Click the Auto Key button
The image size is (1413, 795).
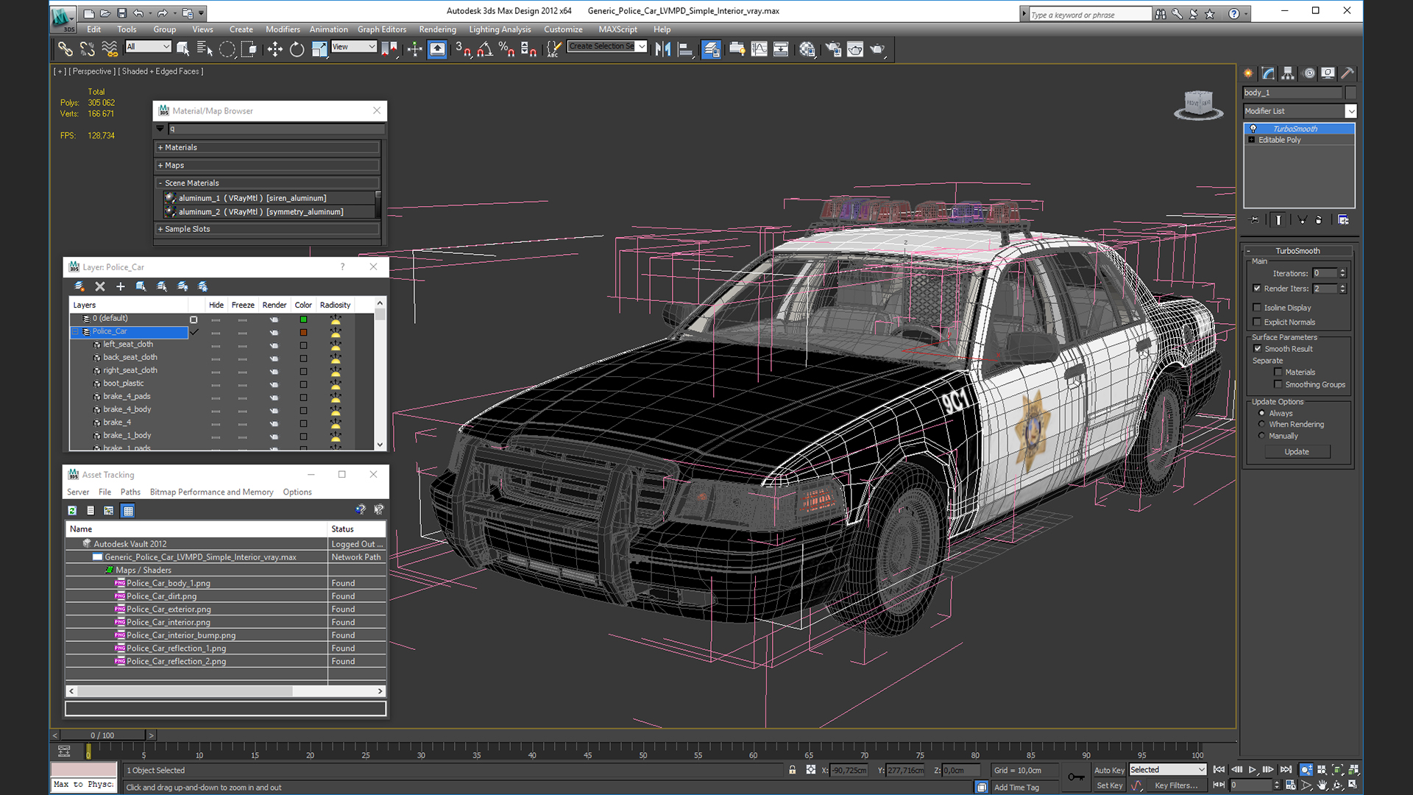point(1109,770)
